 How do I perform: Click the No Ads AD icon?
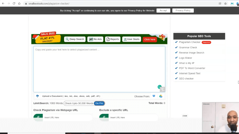coord(91,39)
